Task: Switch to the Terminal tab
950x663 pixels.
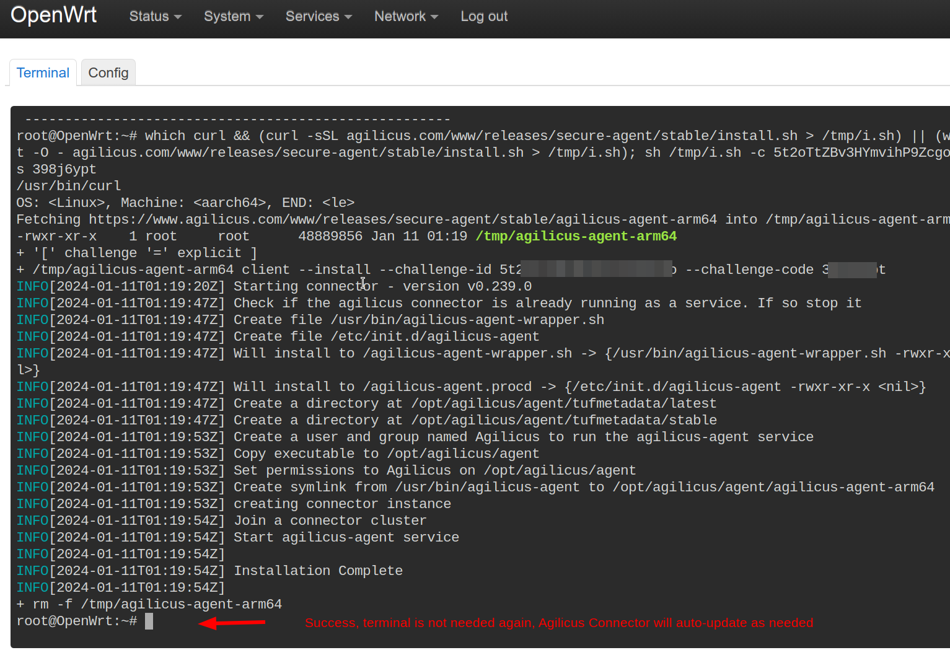Action: pyautogui.click(x=43, y=73)
